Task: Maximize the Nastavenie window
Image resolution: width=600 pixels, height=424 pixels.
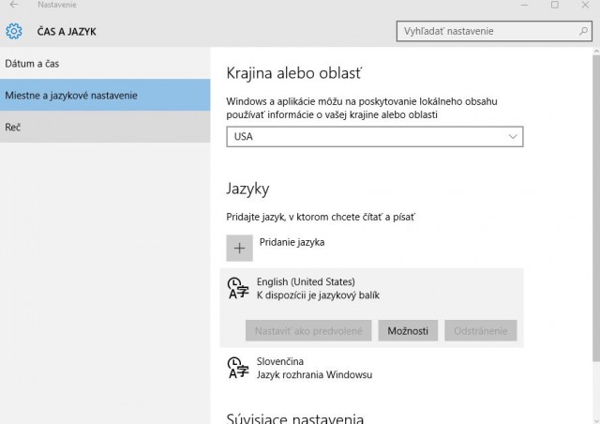Action: (554, 6)
